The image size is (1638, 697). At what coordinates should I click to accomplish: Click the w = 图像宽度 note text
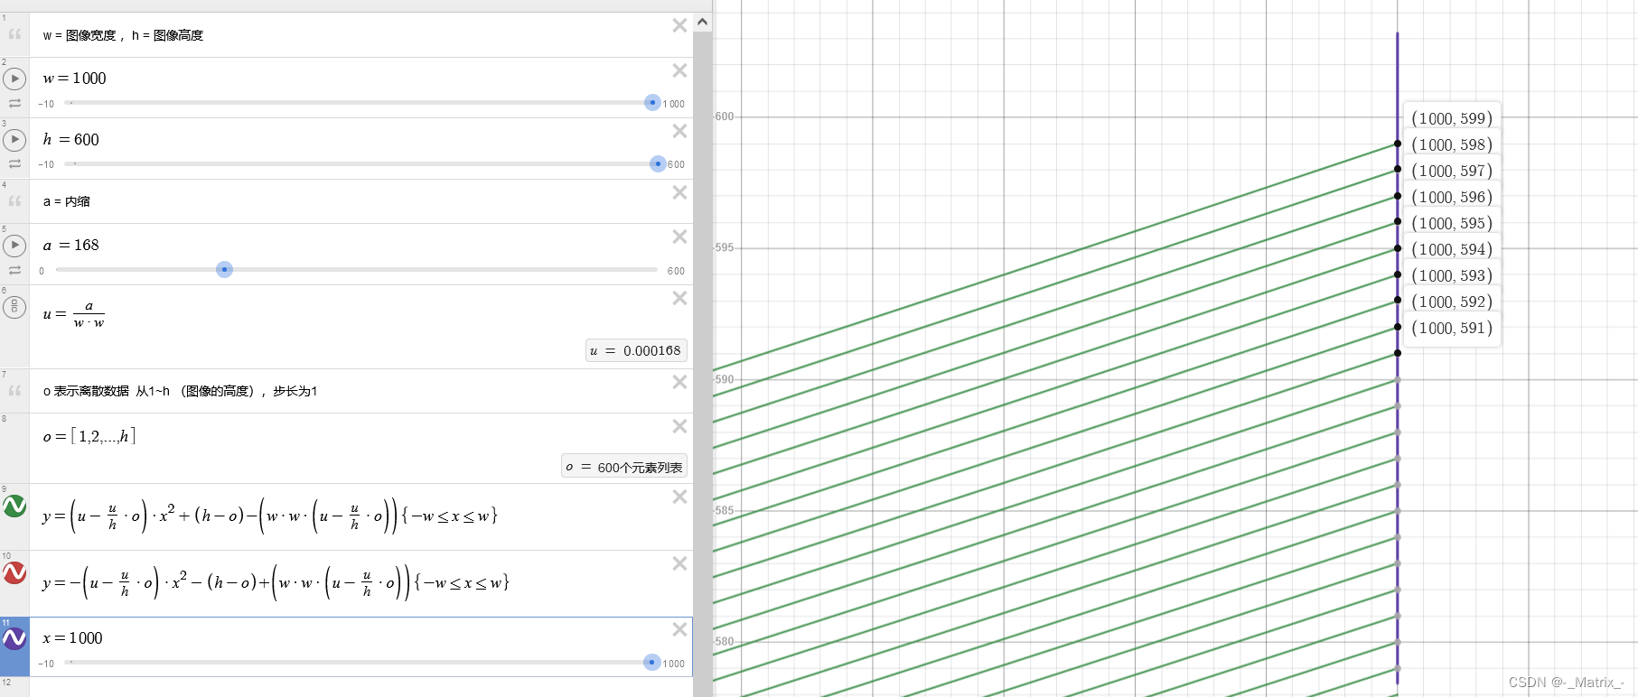pyautogui.click(x=124, y=35)
